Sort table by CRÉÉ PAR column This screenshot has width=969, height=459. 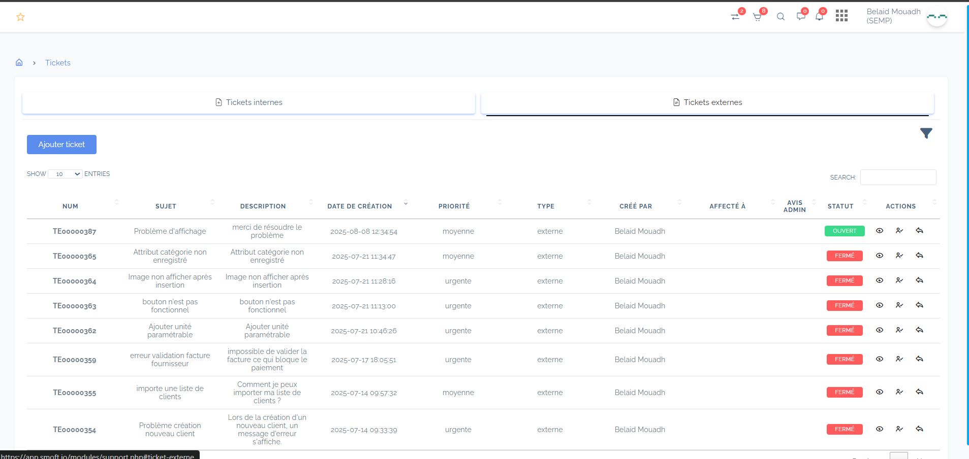point(636,206)
